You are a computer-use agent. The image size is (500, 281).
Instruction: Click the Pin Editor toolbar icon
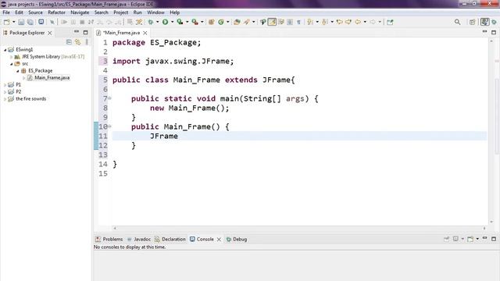pyautogui.click(x=390, y=22)
